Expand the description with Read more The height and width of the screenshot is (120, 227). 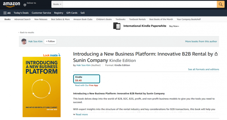[x=80, y=114]
